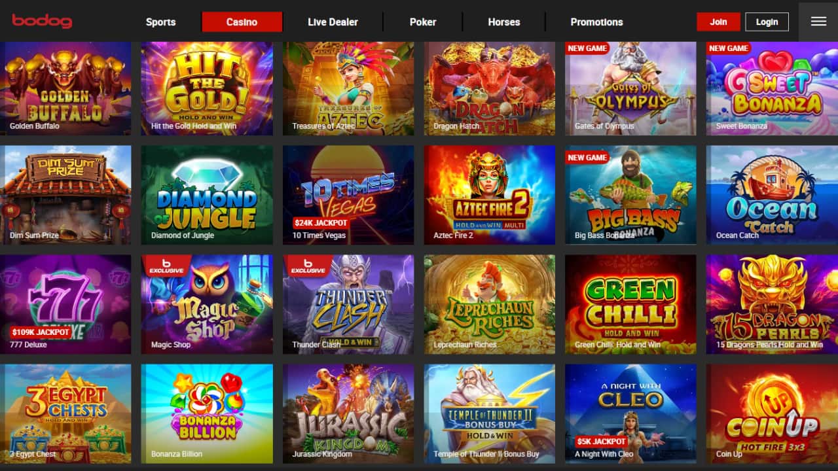
Task: Click the Login button
Action: point(767,22)
